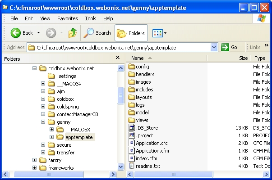Select the model folder icon
Image resolution: width=272 pixels, height=180 pixels.
(x=132, y=112)
